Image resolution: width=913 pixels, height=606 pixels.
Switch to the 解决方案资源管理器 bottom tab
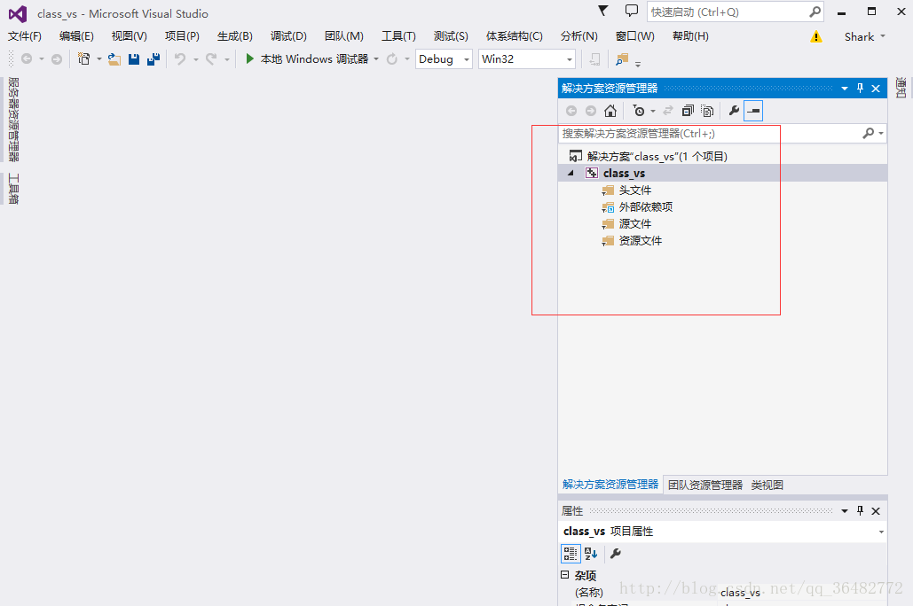610,485
